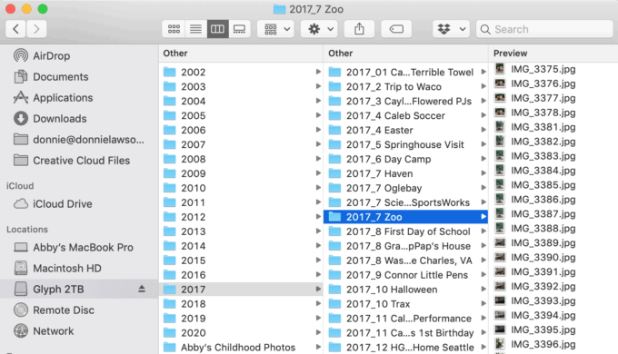
Task: Click the Share toolbar button
Action: pyautogui.click(x=359, y=29)
